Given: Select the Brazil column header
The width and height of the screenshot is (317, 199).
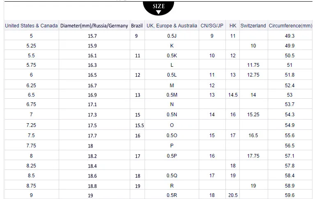Looking at the screenshot, I should 137,26.
